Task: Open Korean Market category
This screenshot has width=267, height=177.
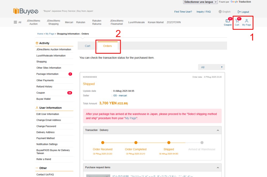Action: pos(156,22)
